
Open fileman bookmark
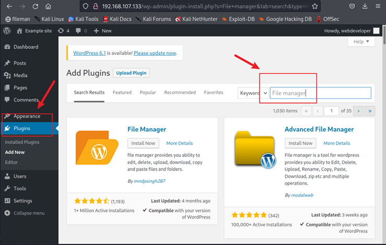pyautogui.click(x=18, y=19)
